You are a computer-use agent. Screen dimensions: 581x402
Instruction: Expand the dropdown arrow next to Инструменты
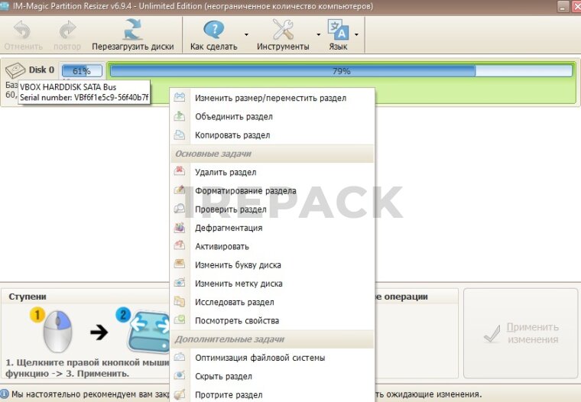318,34
